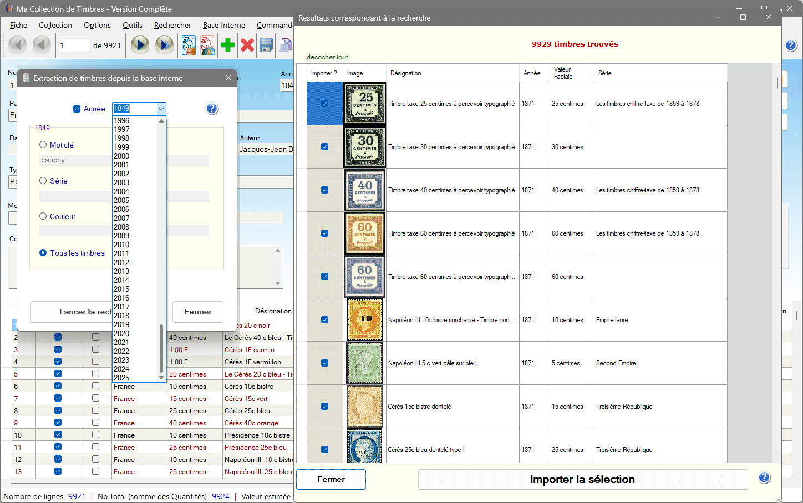This screenshot has height=503, width=803.
Task: Uncheck the Année checkbox
Action: 77,109
